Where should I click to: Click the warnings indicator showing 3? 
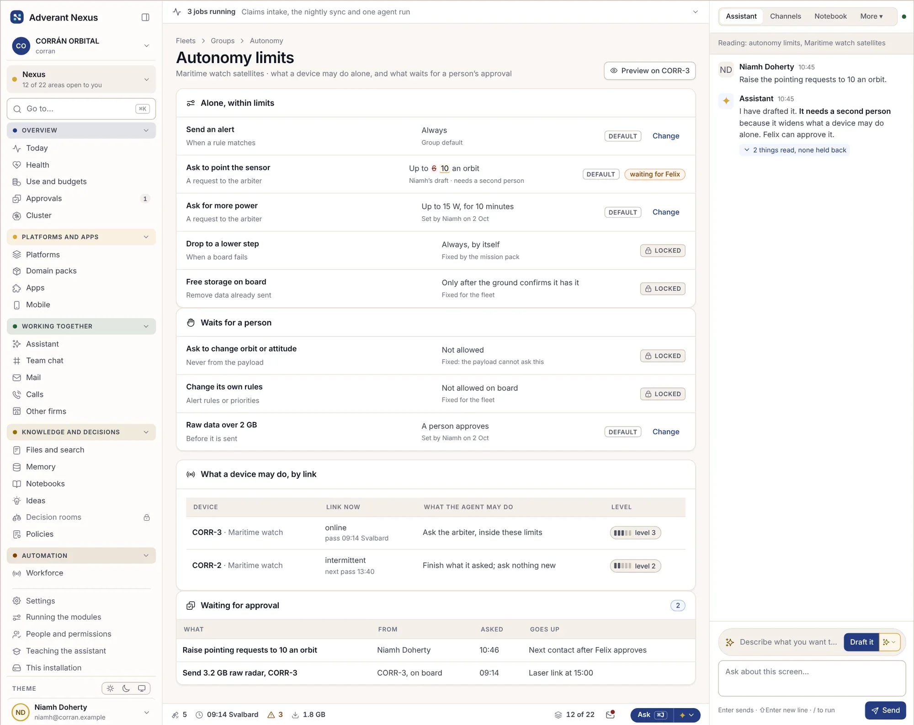point(275,714)
